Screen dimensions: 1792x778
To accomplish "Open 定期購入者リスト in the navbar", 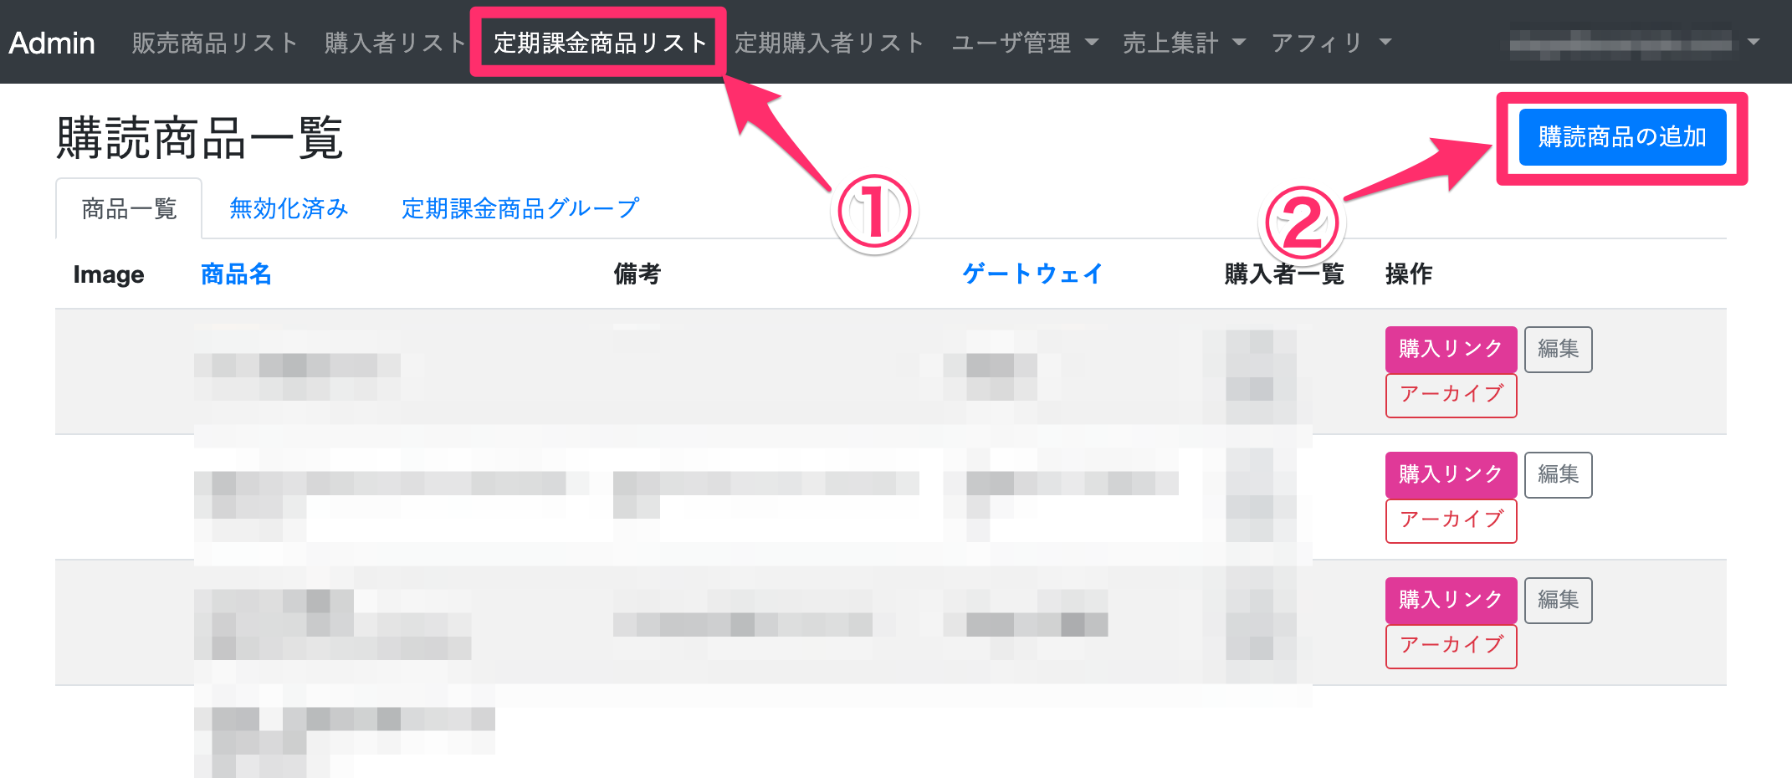I will tap(829, 43).
